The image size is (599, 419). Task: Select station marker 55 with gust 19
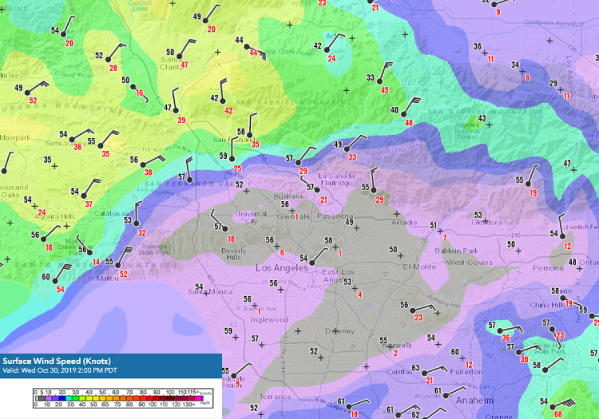click(528, 184)
